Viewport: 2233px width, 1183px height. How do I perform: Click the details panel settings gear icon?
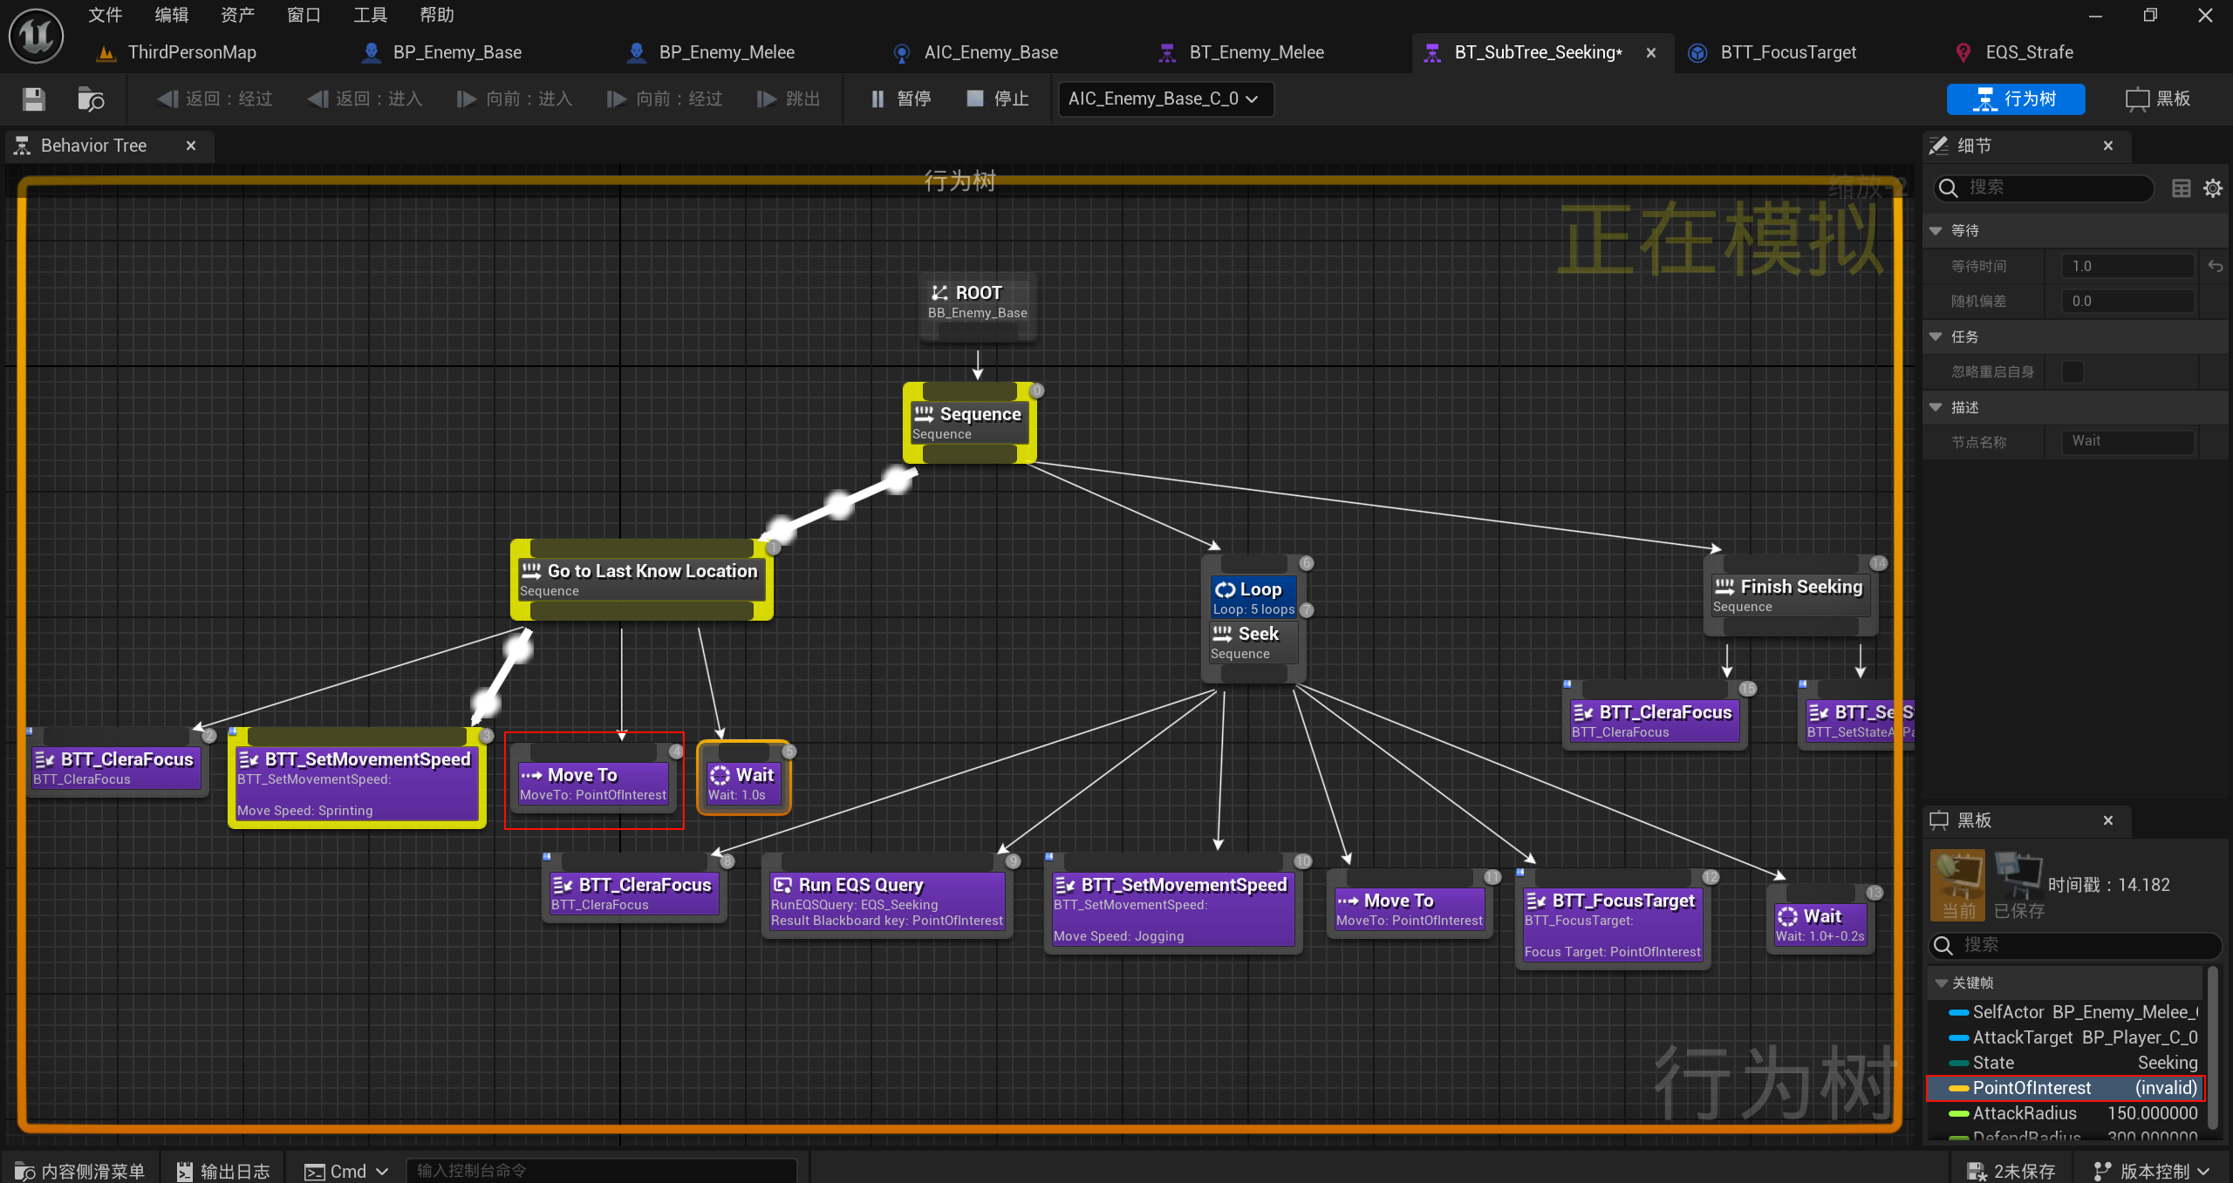click(2212, 188)
